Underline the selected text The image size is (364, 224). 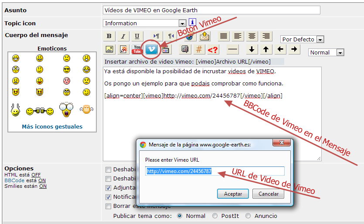click(x=137, y=36)
